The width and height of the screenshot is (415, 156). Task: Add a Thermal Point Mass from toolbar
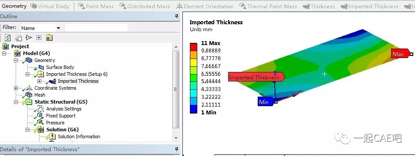[268, 6]
